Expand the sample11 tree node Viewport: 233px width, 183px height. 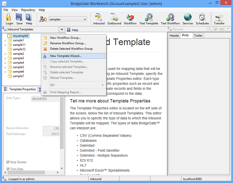(5, 45)
